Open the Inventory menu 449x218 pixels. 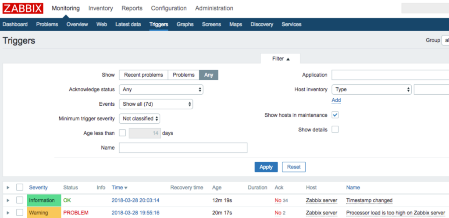(100, 8)
